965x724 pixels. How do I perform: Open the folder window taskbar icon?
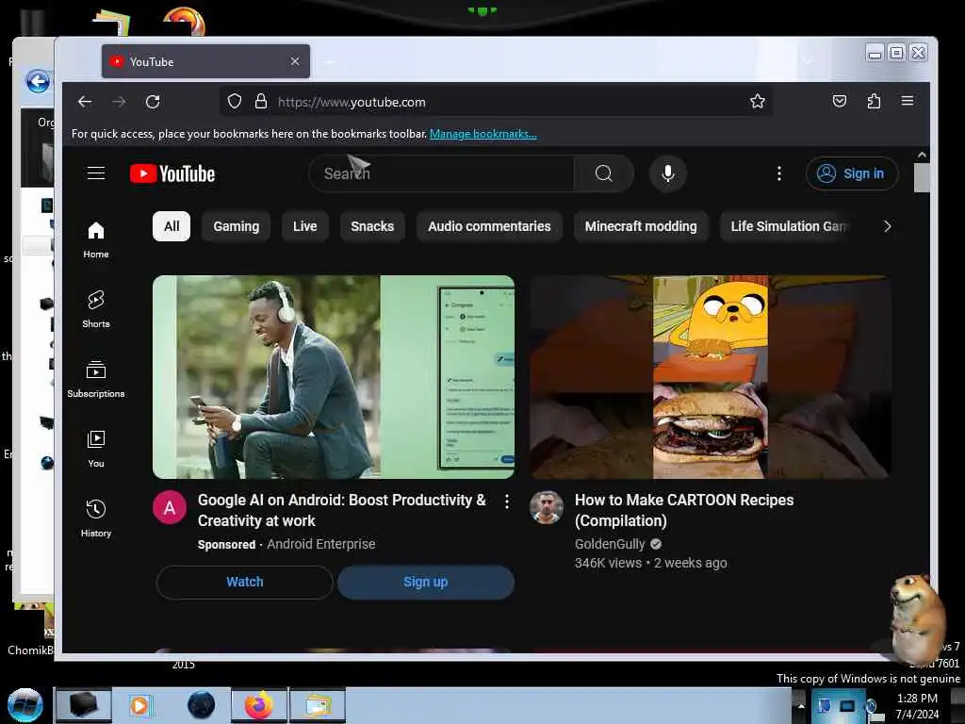pyautogui.click(x=318, y=705)
